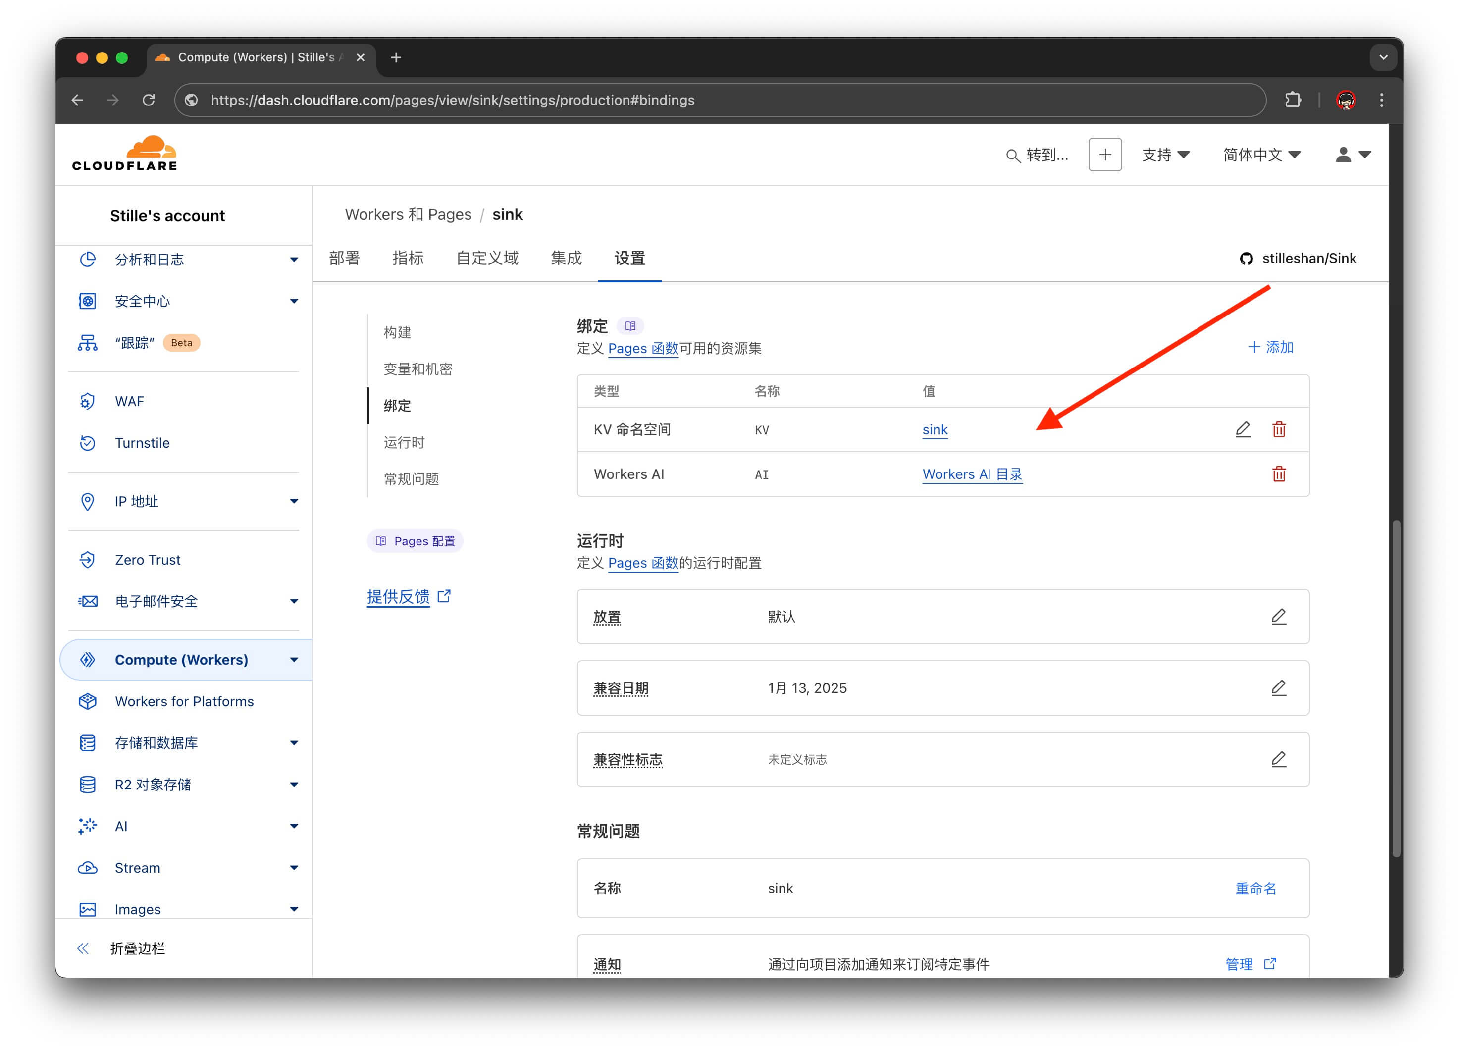Open binding documentation icon next to 绑定
This screenshot has height=1051, width=1459.
[x=630, y=326]
